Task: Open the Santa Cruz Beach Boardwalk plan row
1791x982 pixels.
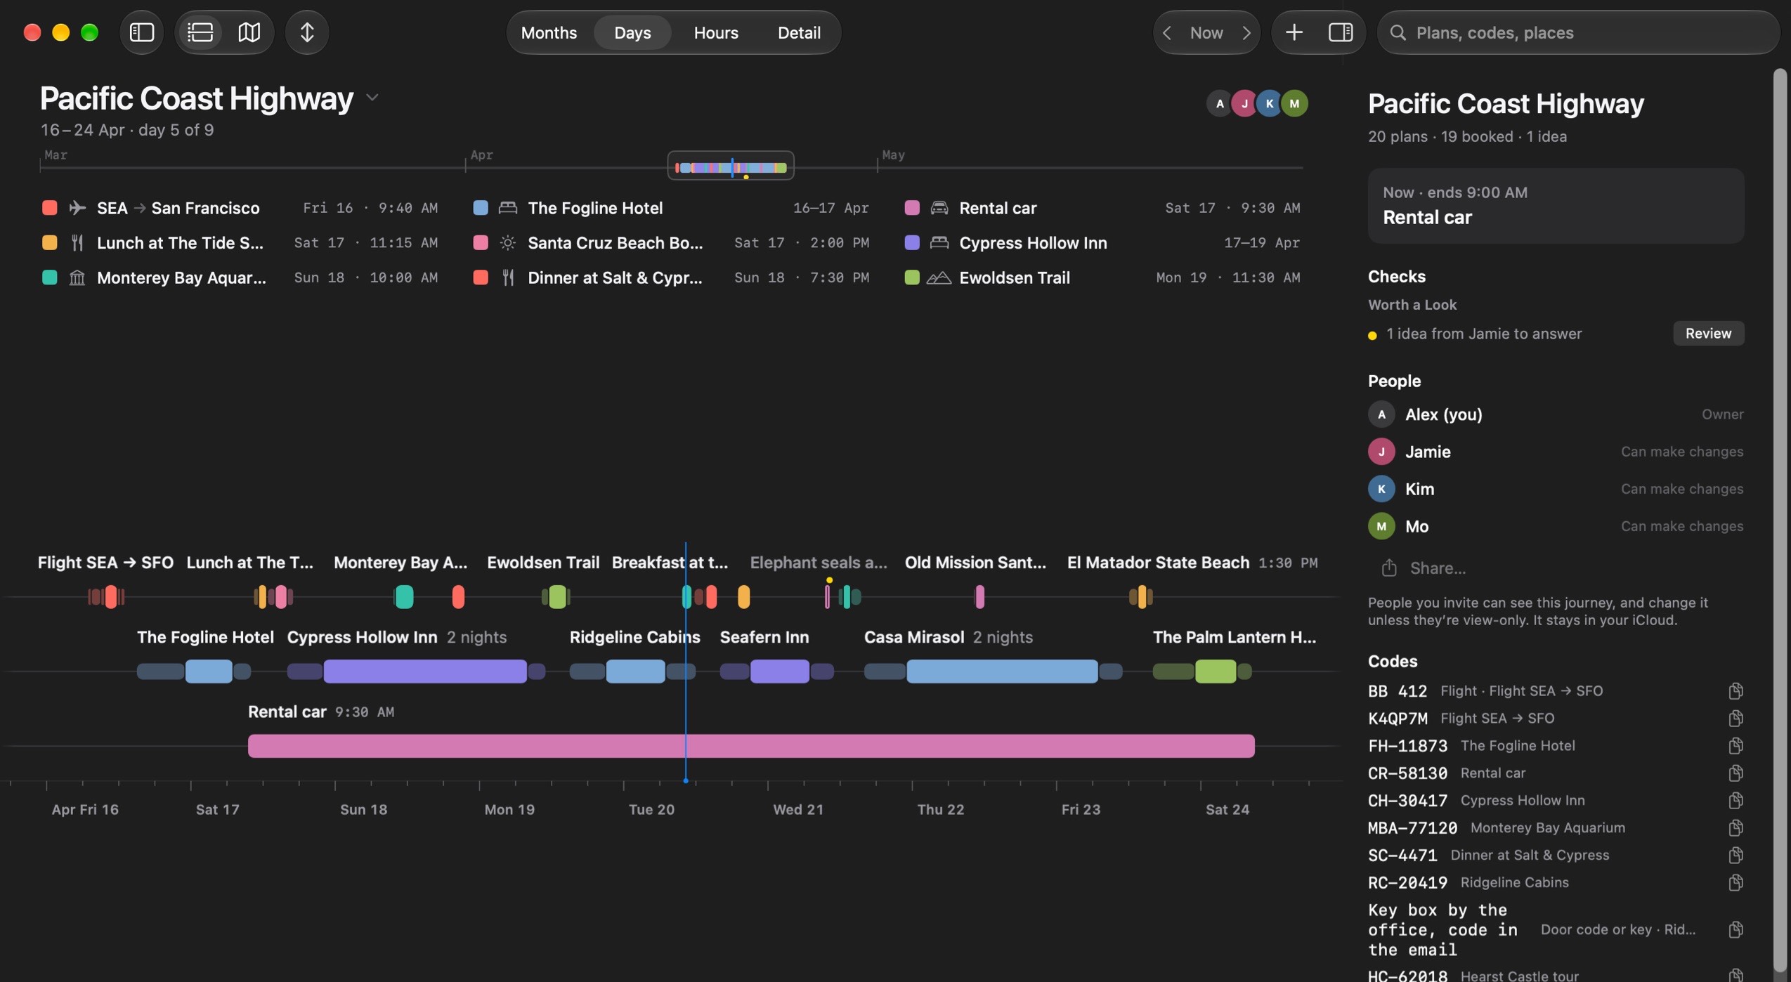Action: 671,243
